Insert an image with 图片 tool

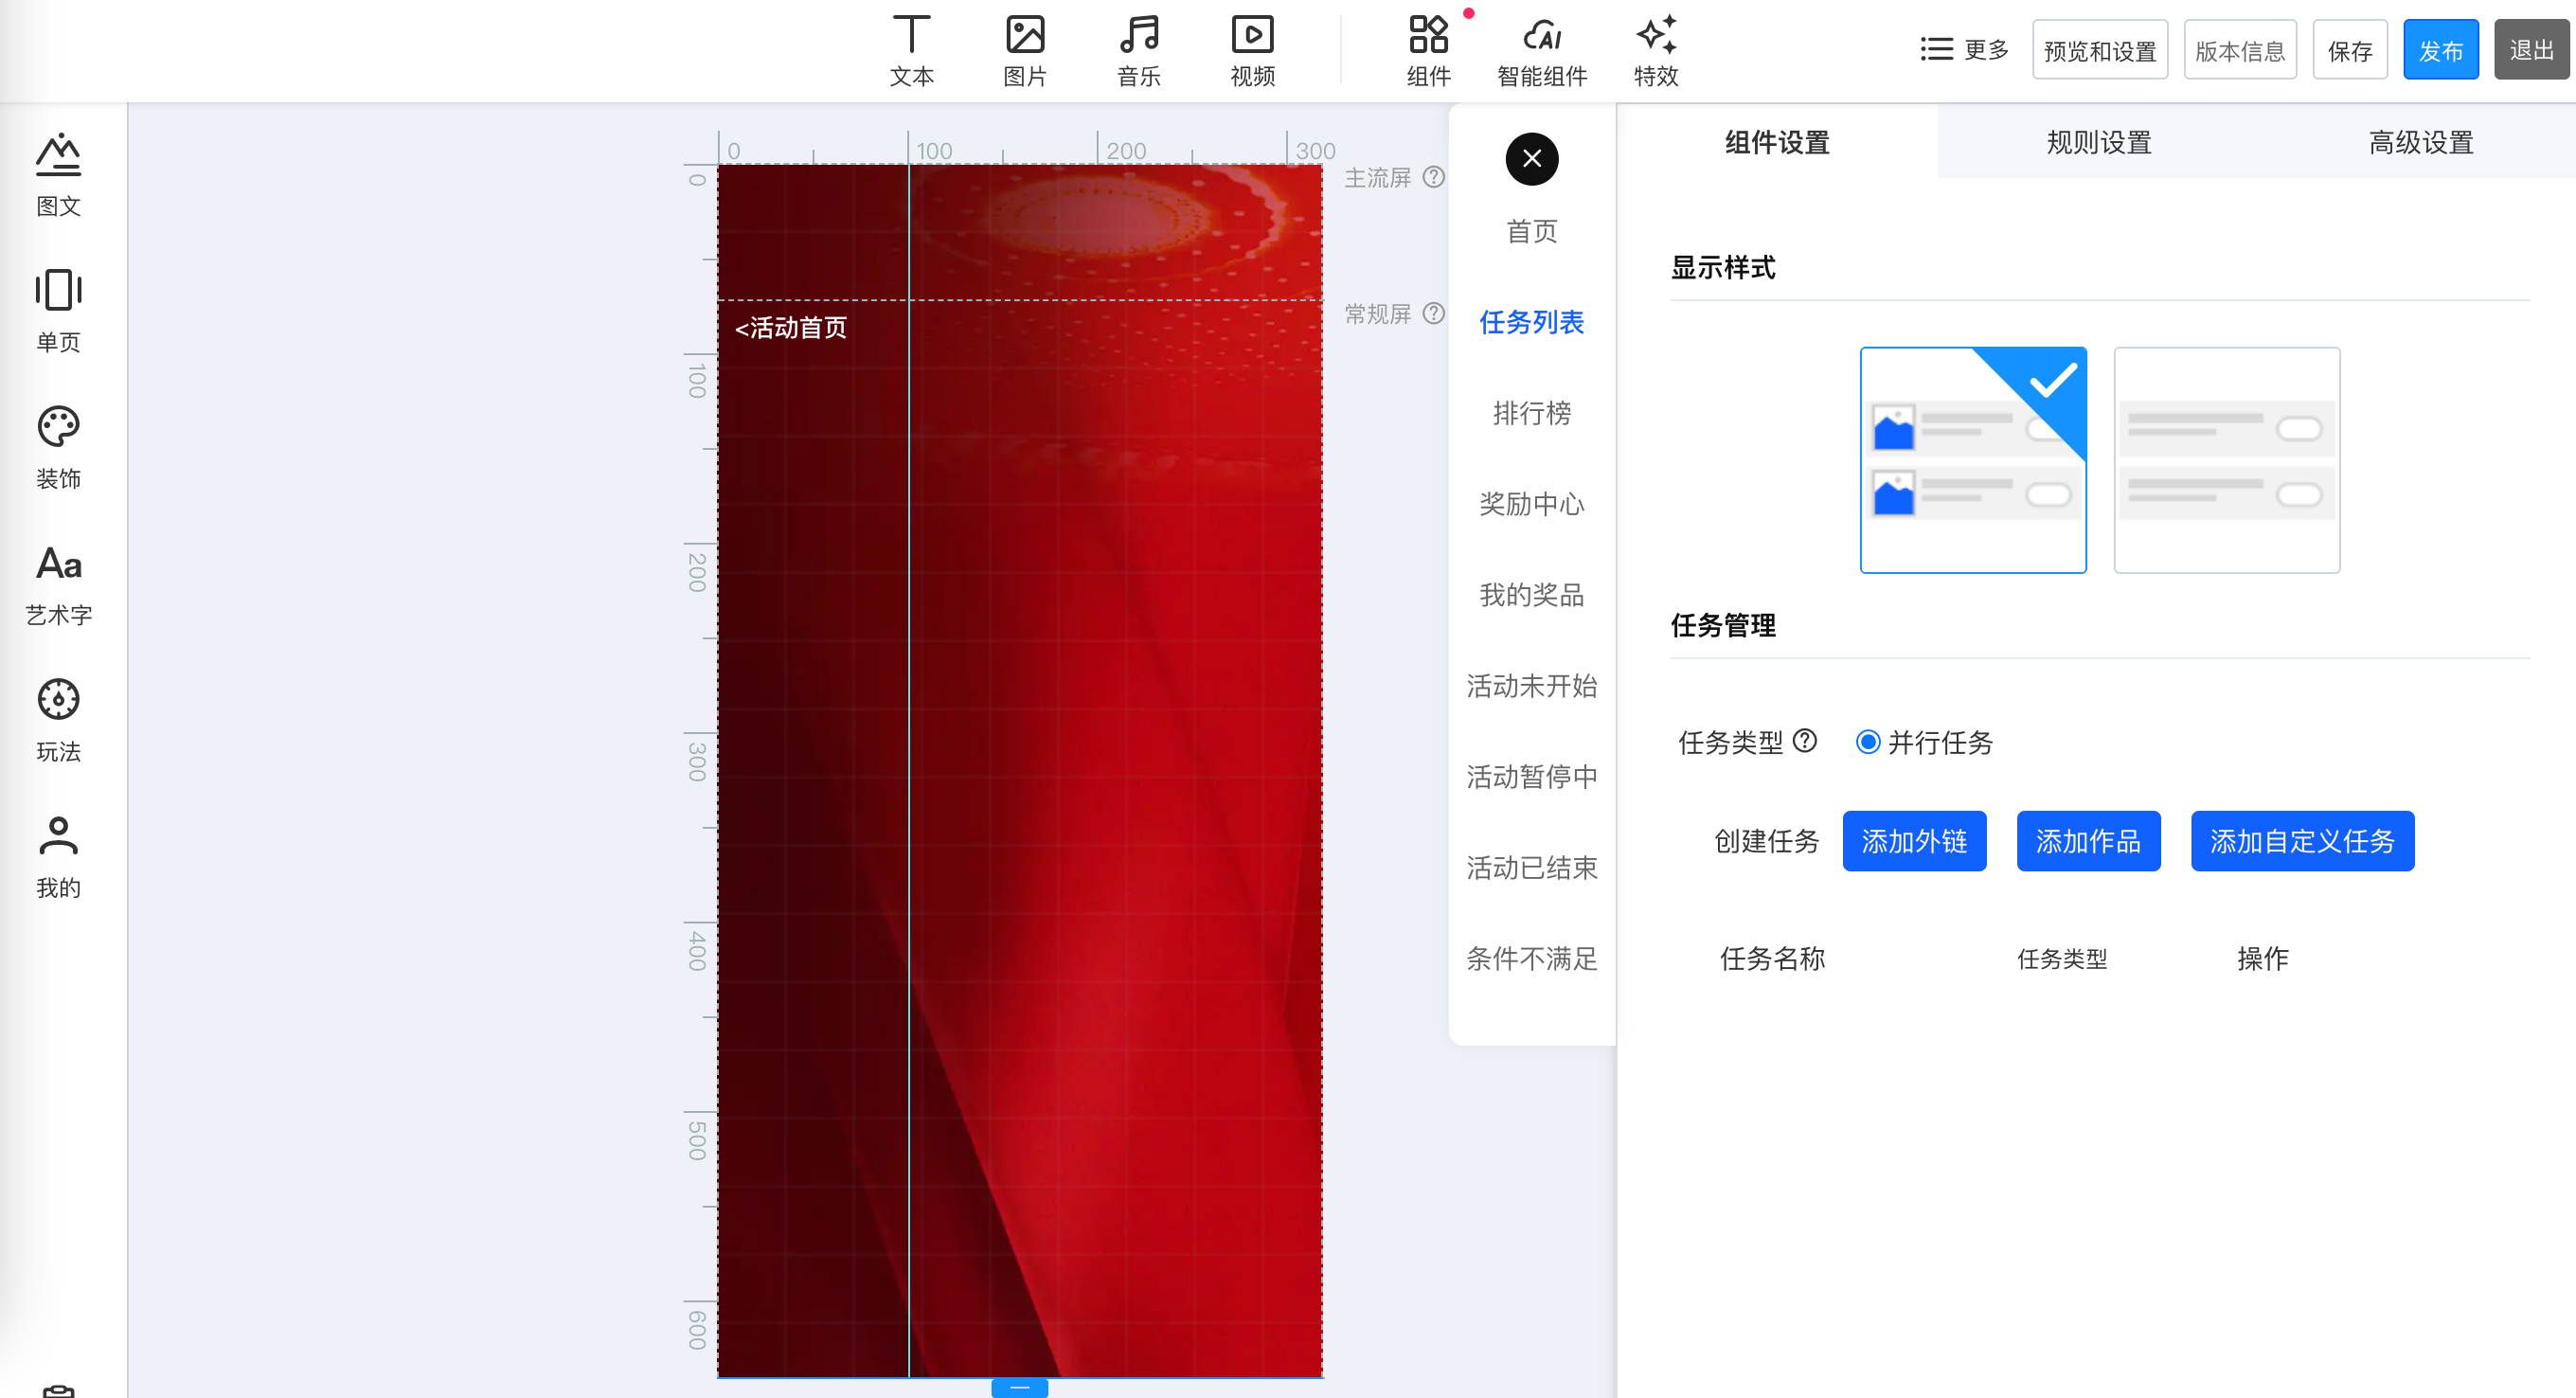1025,51
